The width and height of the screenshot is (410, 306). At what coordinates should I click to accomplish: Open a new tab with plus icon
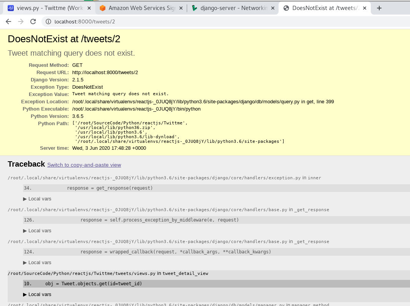click(x=379, y=8)
